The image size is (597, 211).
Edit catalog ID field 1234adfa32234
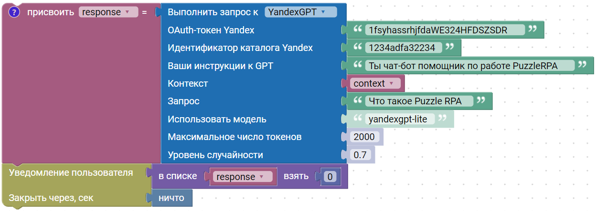(402, 48)
